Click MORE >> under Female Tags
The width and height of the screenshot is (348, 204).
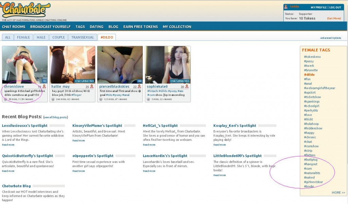click(338, 193)
